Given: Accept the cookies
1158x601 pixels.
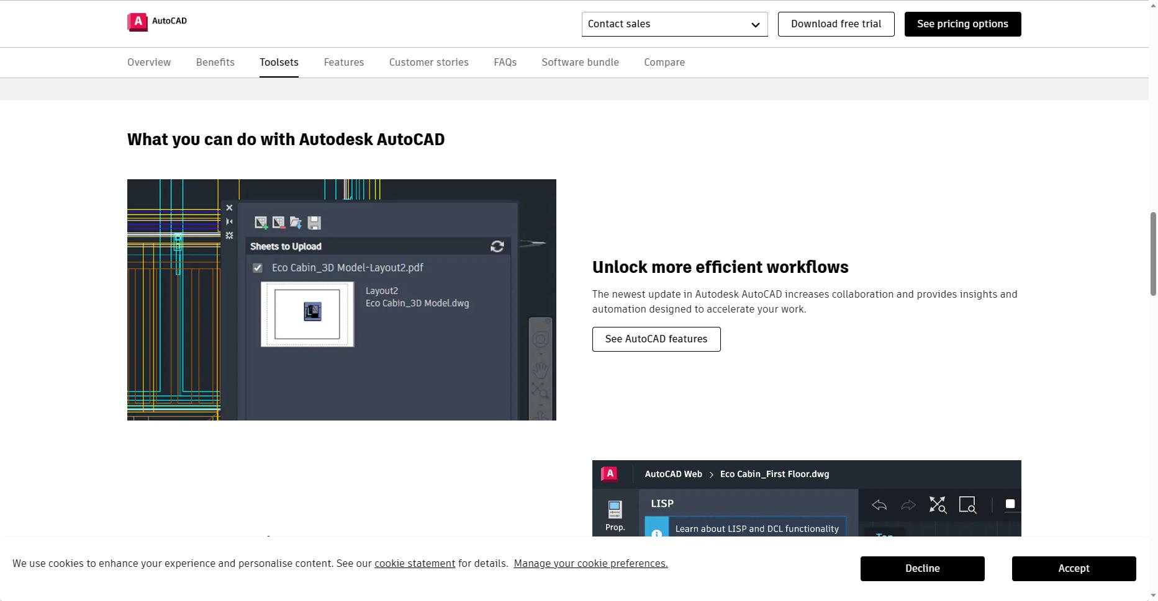Looking at the screenshot, I should pyautogui.click(x=1074, y=569).
